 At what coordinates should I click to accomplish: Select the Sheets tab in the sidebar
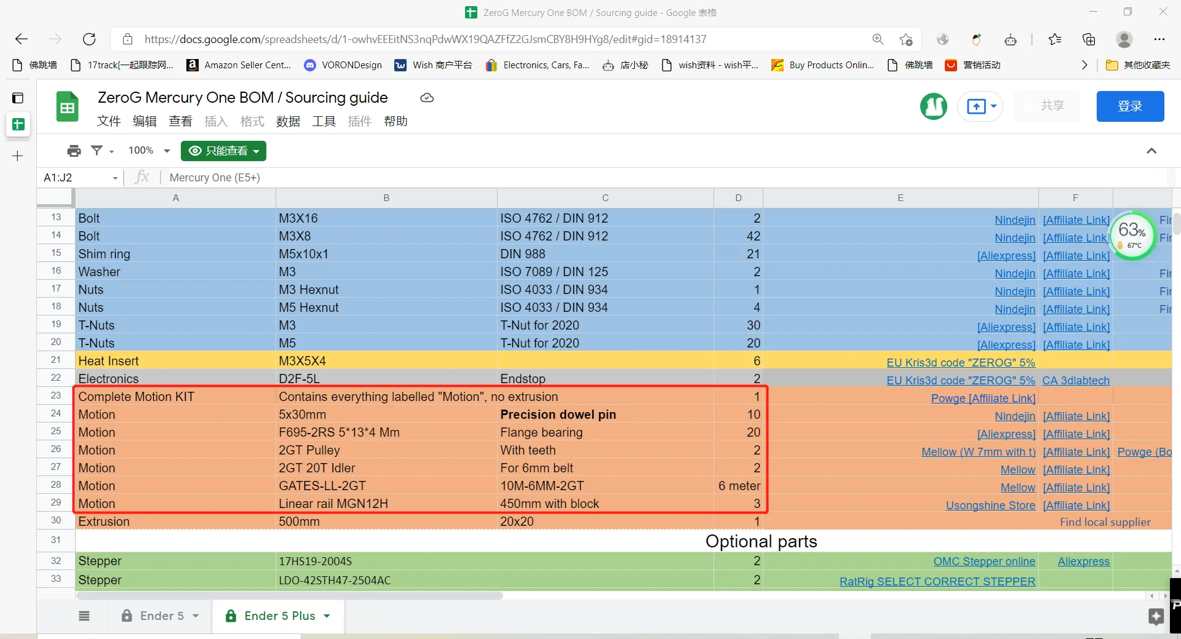tap(18, 124)
